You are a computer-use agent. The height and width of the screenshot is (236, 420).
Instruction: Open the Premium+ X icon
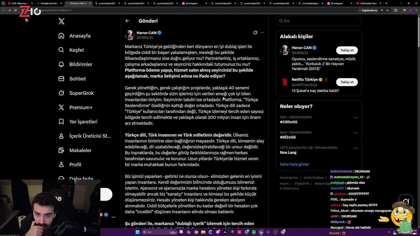[61, 107]
